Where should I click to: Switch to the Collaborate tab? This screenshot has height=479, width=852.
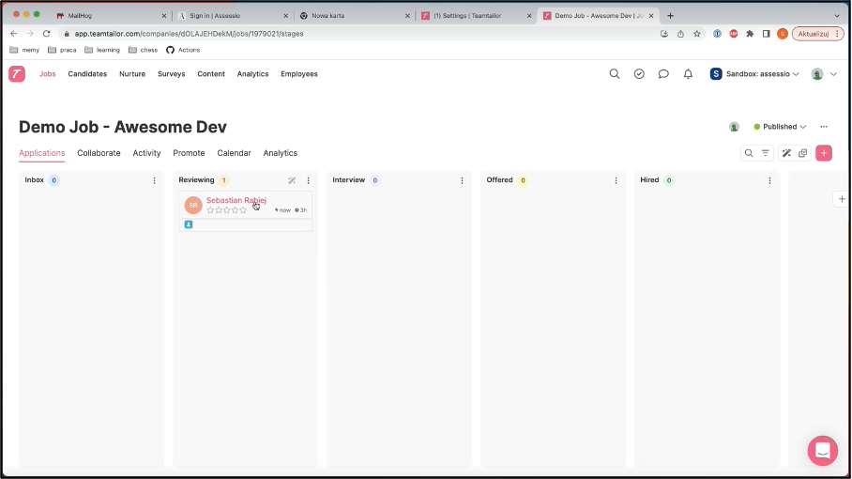click(x=99, y=153)
